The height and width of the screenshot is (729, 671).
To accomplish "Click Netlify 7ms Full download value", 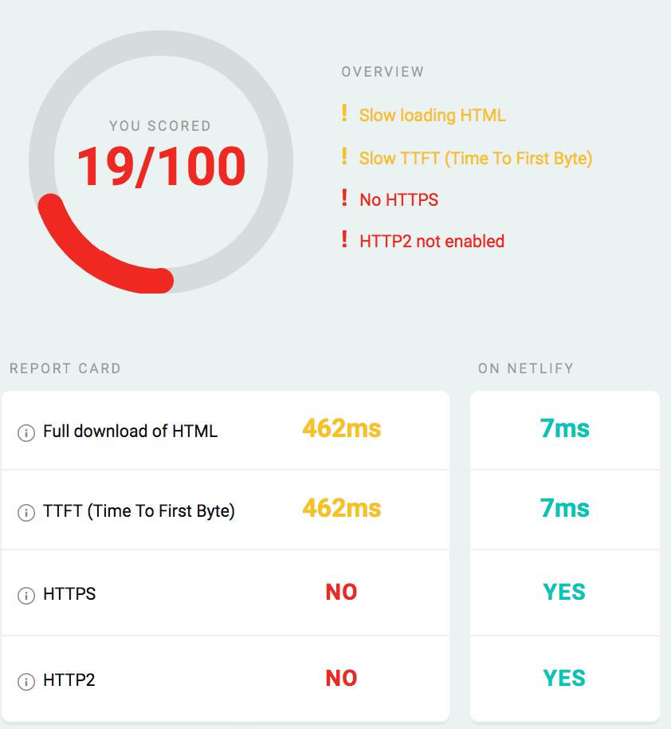I will pyautogui.click(x=564, y=429).
